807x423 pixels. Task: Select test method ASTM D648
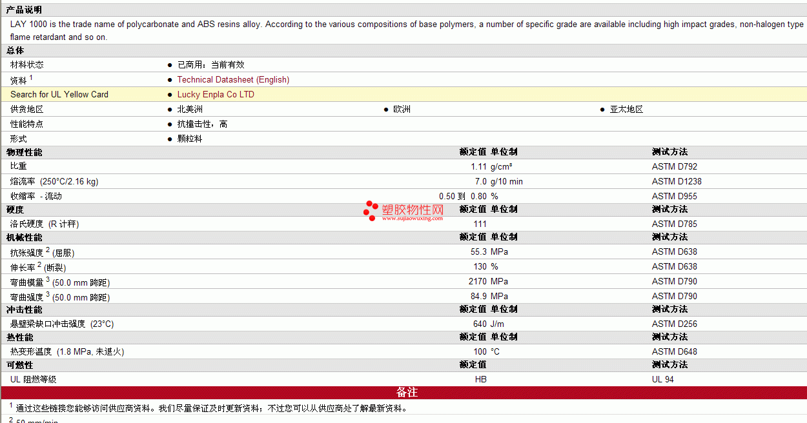coord(675,352)
